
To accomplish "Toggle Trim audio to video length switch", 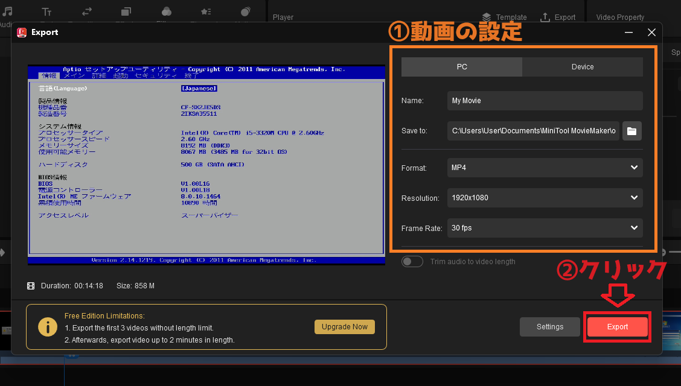I will click(412, 262).
